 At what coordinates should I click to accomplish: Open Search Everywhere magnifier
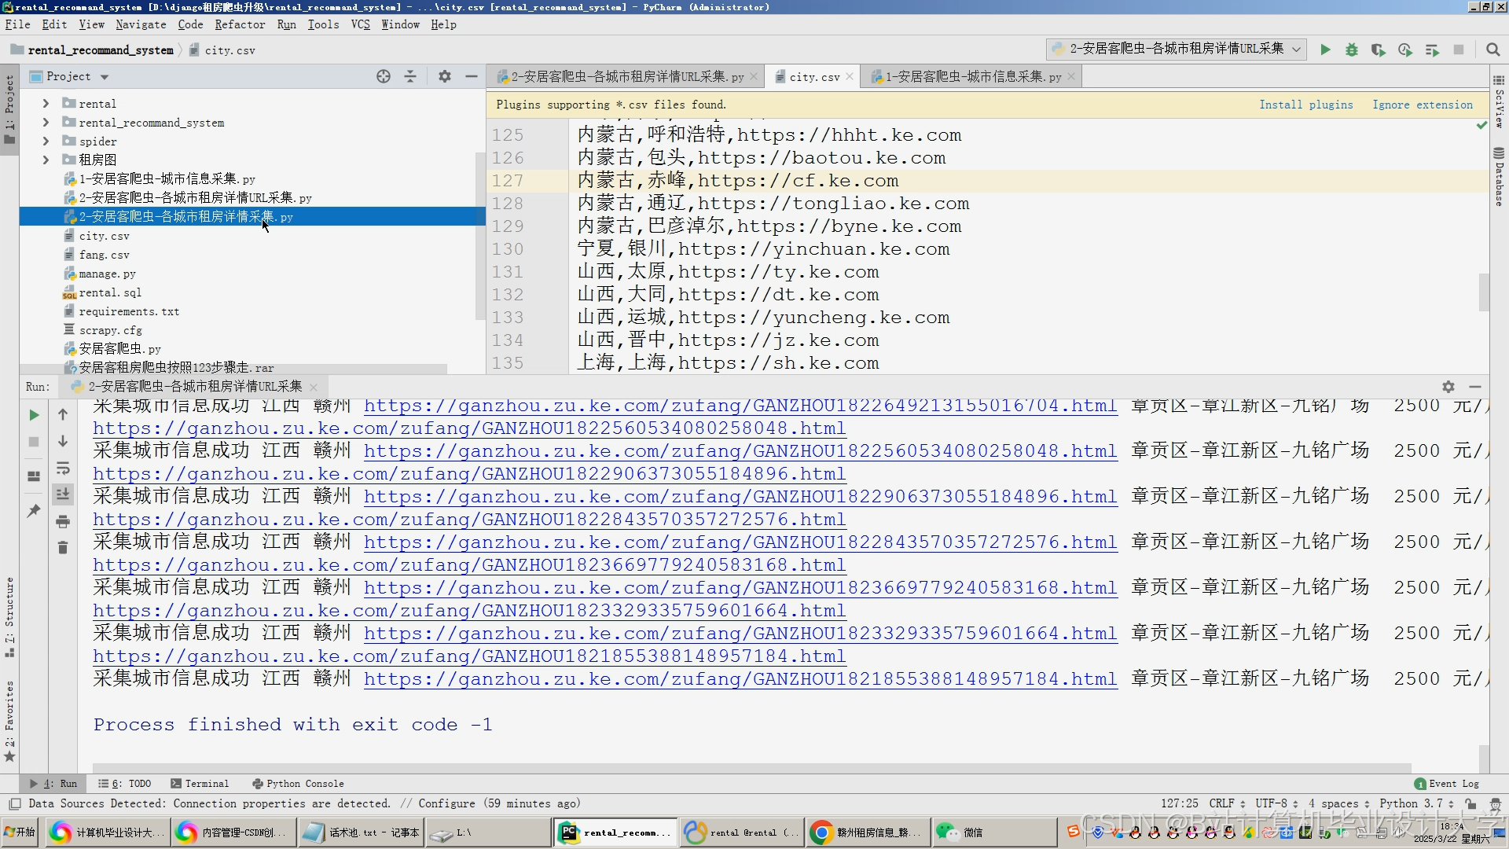(1494, 50)
